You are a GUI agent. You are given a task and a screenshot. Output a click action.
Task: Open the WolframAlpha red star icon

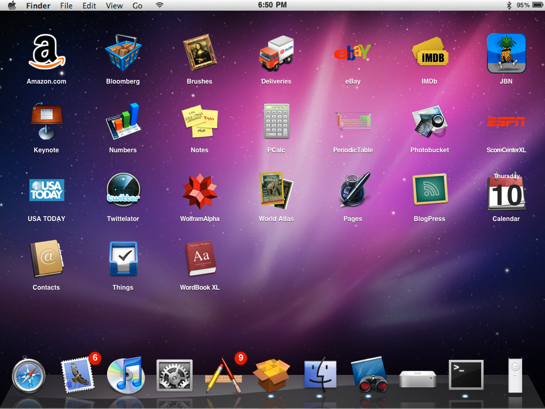click(x=200, y=191)
